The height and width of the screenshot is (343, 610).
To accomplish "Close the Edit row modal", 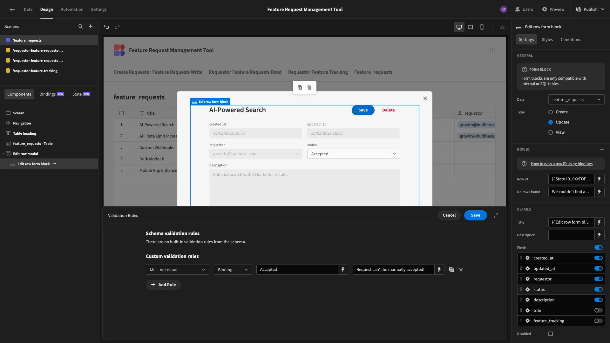I will pyautogui.click(x=425, y=98).
